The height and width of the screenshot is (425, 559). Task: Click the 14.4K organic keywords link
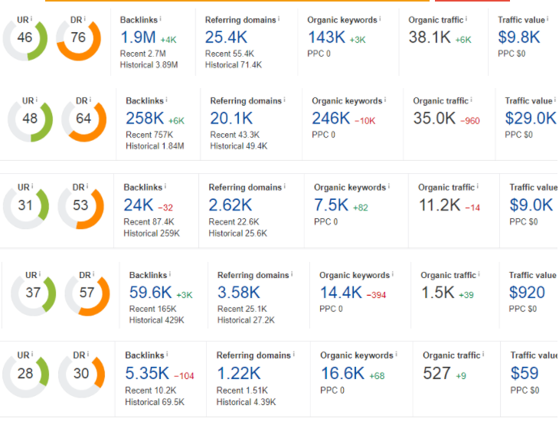click(x=340, y=292)
